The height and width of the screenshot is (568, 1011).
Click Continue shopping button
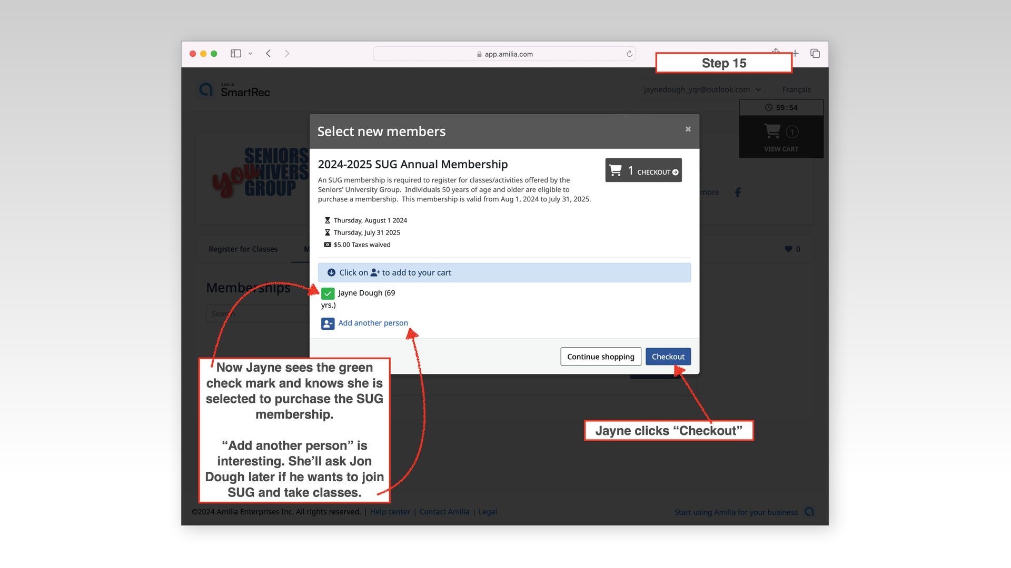click(x=600, y=357)
